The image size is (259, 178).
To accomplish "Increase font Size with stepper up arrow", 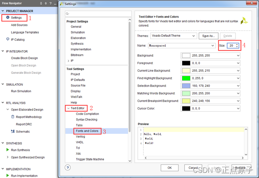I will (x=237, y=44).
